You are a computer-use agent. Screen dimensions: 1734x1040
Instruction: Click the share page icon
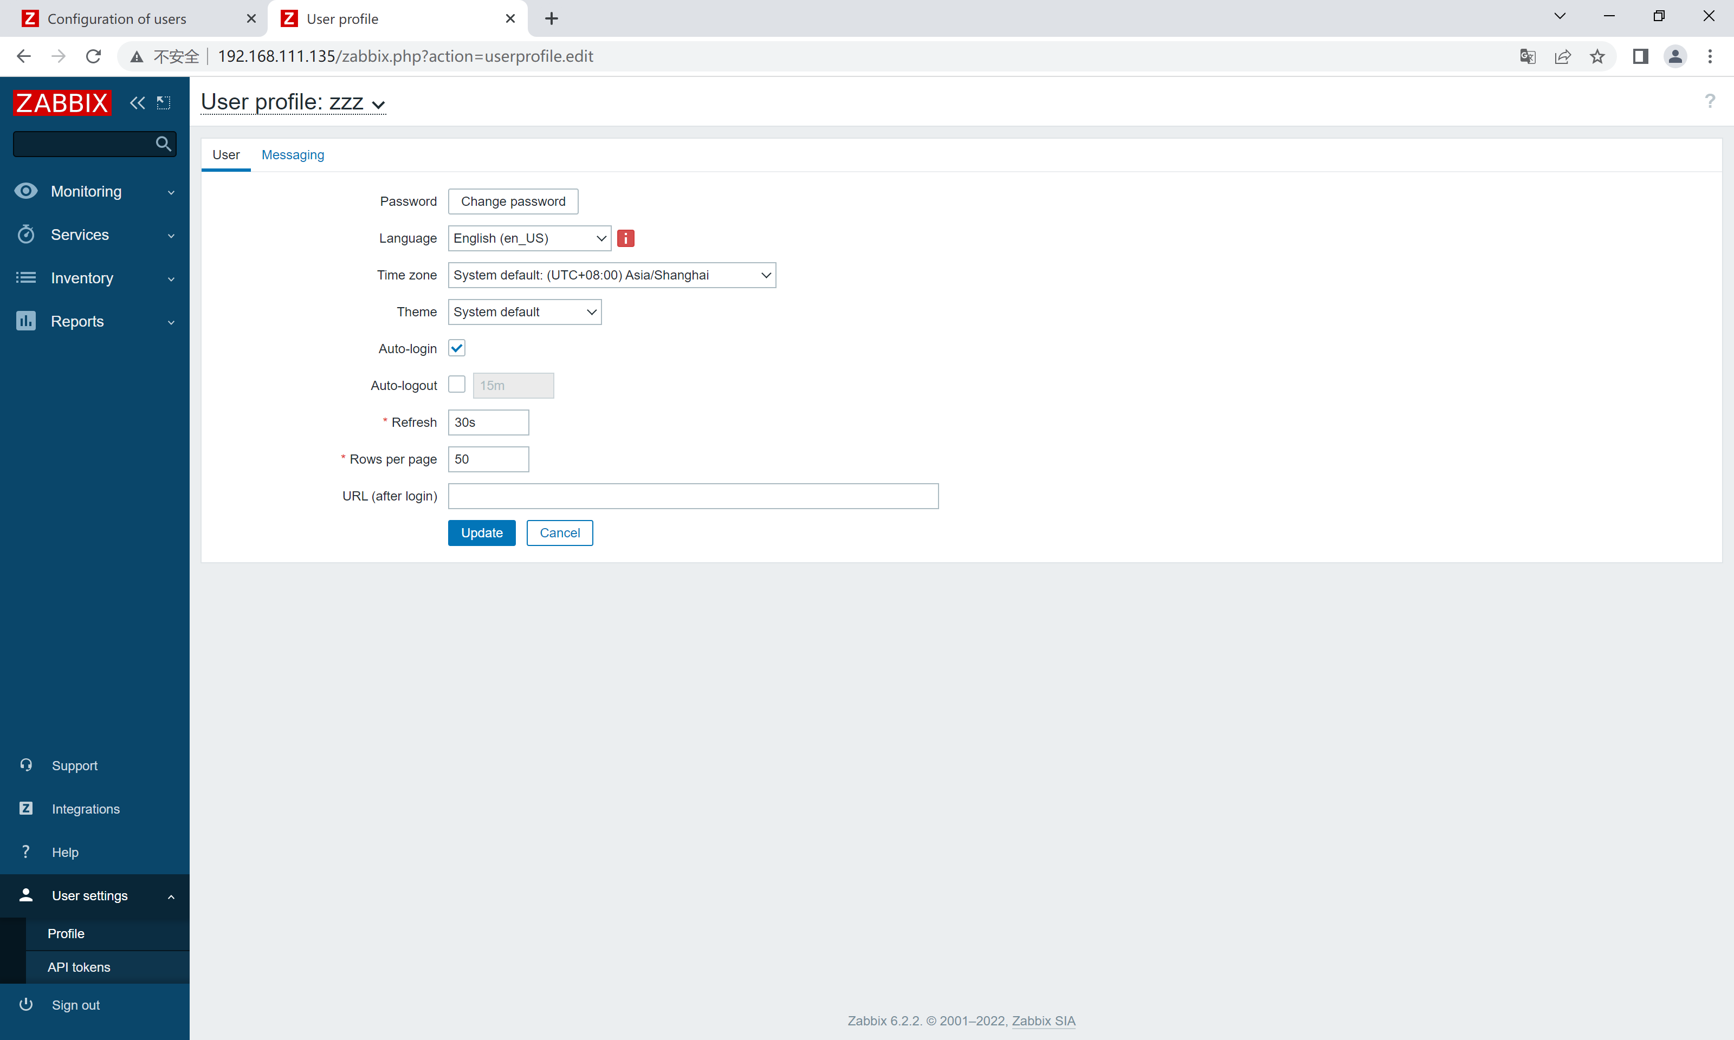[1562, 56]
